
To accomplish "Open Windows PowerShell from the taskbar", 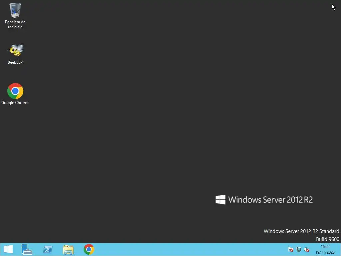I will 48,249.
